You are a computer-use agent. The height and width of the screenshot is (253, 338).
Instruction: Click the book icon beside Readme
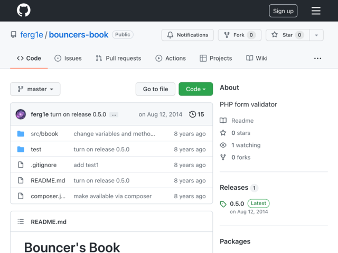point(223,121)
